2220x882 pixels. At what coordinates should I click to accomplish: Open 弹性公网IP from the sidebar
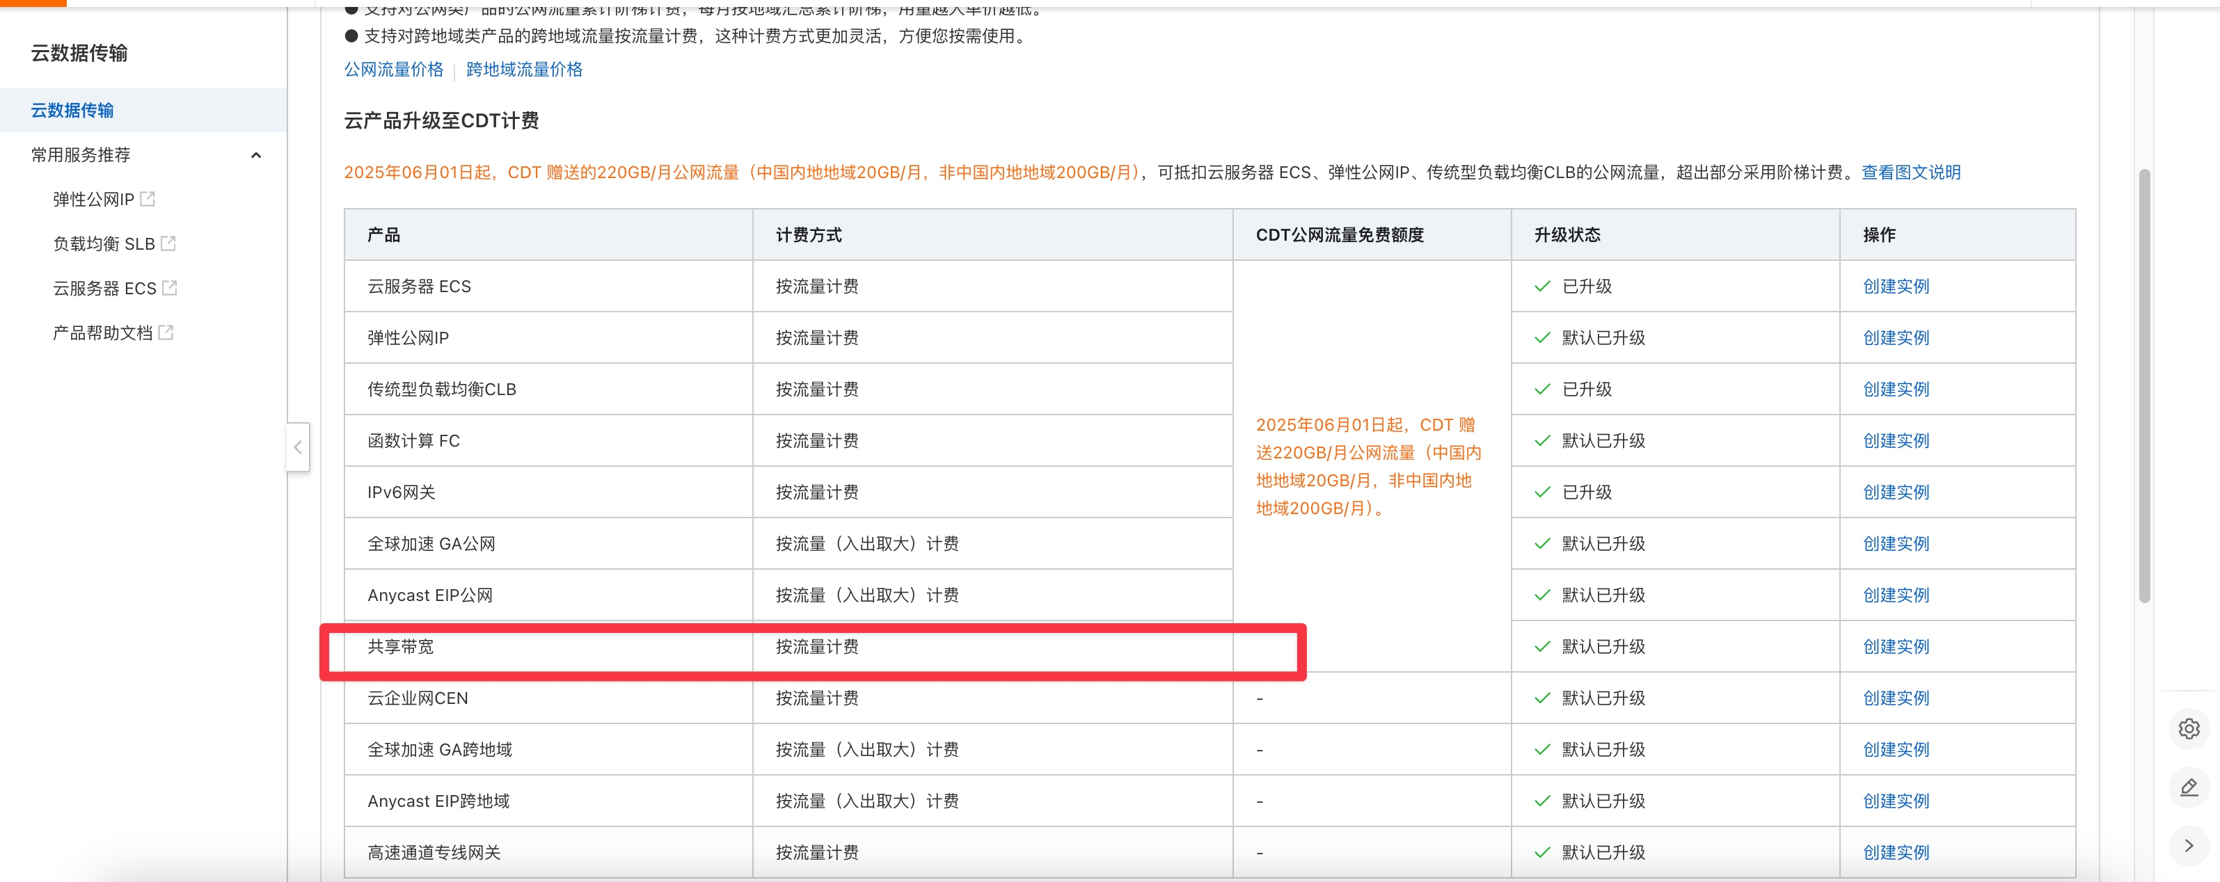coord(93,200)
